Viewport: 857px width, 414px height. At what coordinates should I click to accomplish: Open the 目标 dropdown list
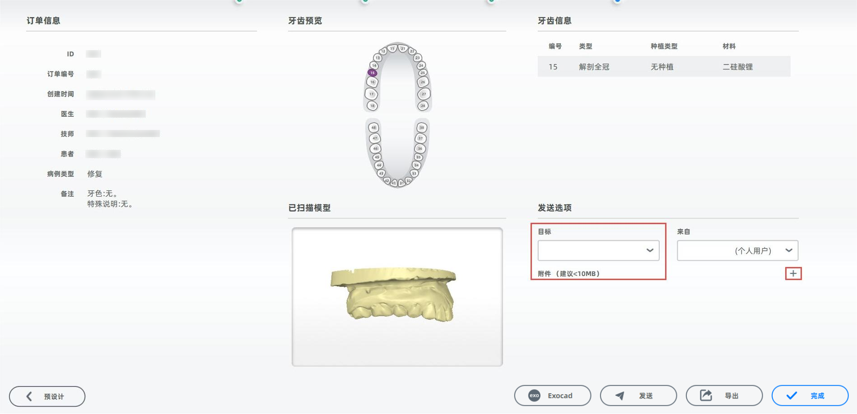[598, 250]
